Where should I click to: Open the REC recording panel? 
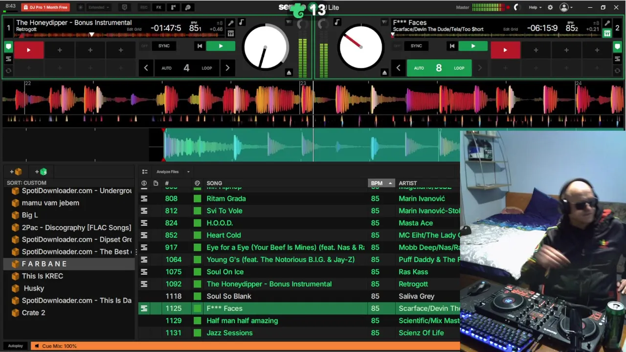pos(144,7)
